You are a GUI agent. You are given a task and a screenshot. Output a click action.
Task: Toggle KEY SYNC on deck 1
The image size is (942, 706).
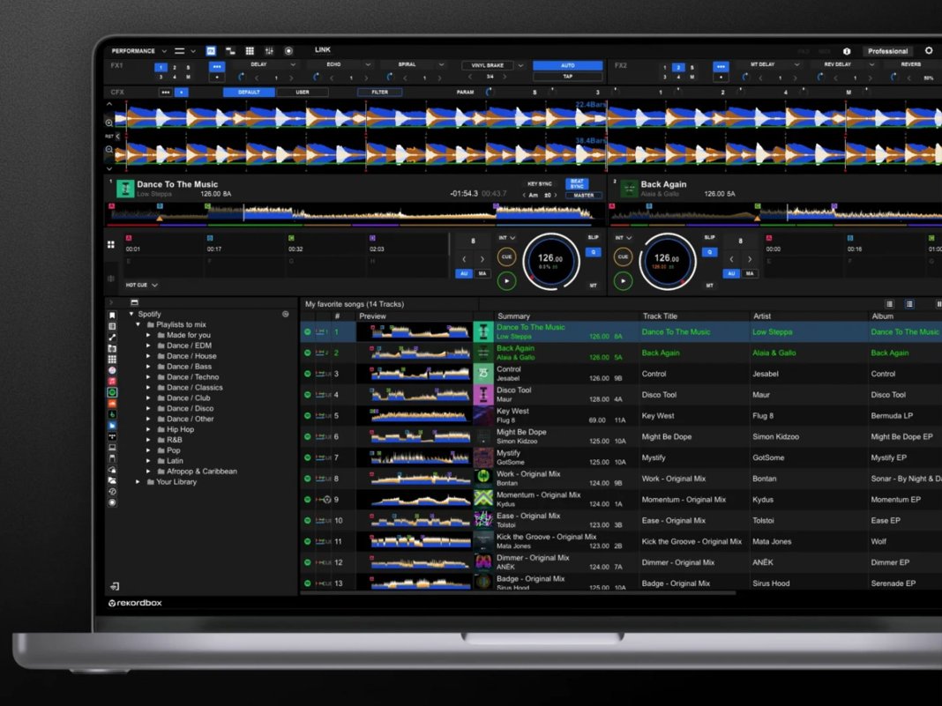(x=539, y=184)
